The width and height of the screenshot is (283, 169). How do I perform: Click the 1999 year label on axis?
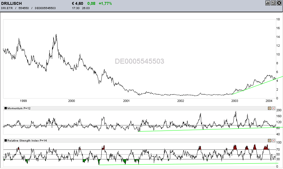coord(23,101)
